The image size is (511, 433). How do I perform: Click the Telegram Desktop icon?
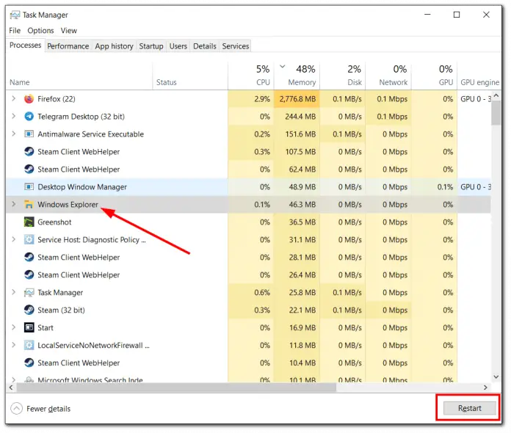click(x=29, y=116)
